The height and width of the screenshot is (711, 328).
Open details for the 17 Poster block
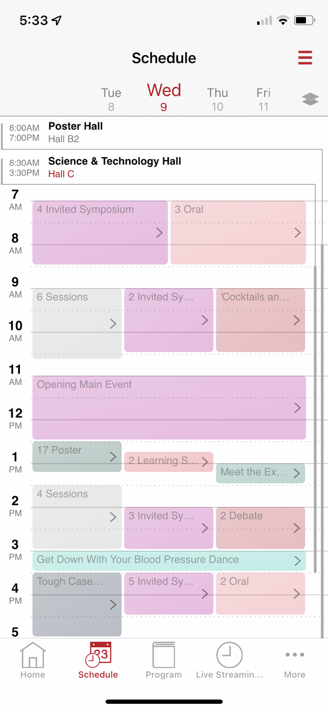point(77,456)
